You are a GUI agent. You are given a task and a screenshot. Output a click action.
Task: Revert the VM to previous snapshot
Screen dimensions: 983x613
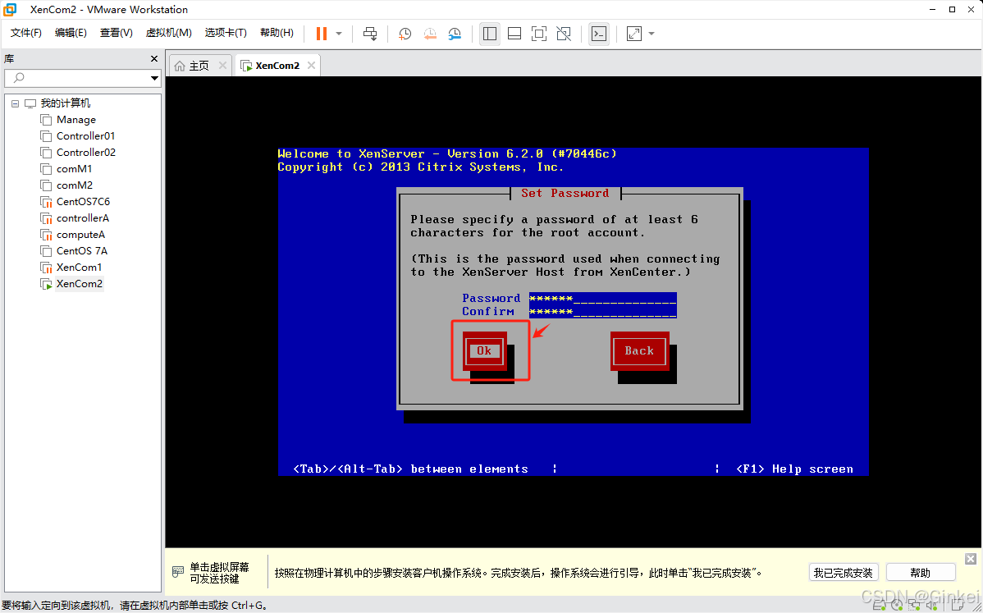click(430, 33)
